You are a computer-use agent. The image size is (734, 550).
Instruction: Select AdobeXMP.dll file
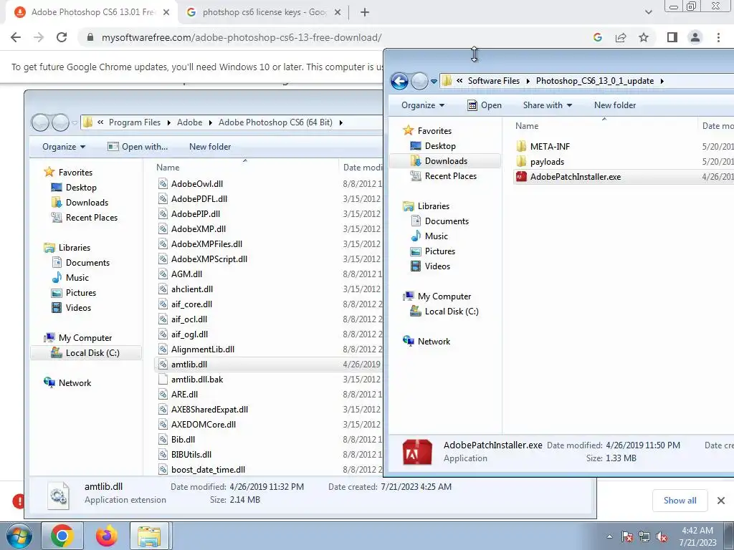click(198, 228)
